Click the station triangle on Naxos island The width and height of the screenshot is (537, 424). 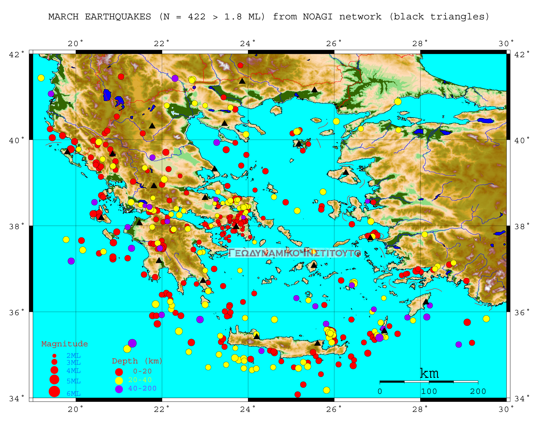point(314,265)
